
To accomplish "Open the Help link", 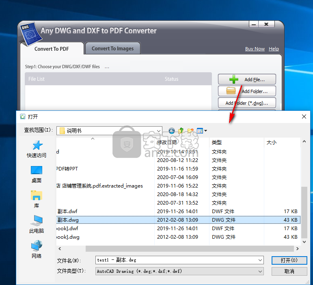I will (274, 49).
